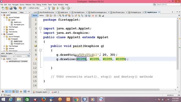Switch to the Services panel tab
The width and height of the screenshot is (181, 102).
(14, 12)
